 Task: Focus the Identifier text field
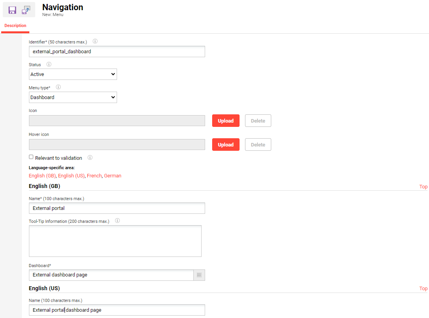click(117, 52)
